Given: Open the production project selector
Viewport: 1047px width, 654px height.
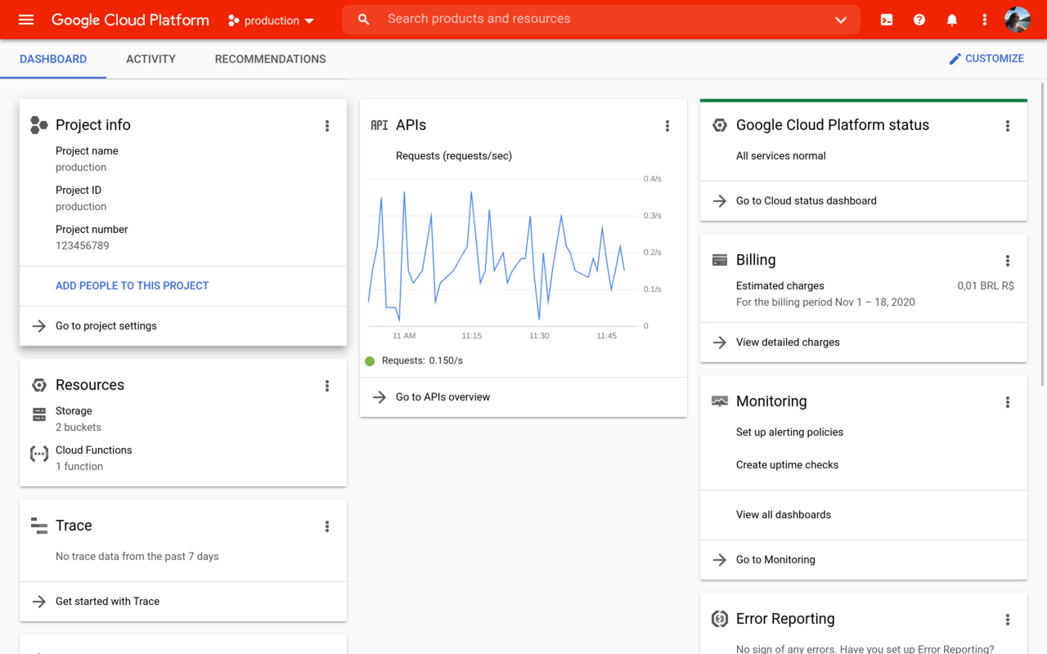Looking at the screenshot, I should 270,20.
